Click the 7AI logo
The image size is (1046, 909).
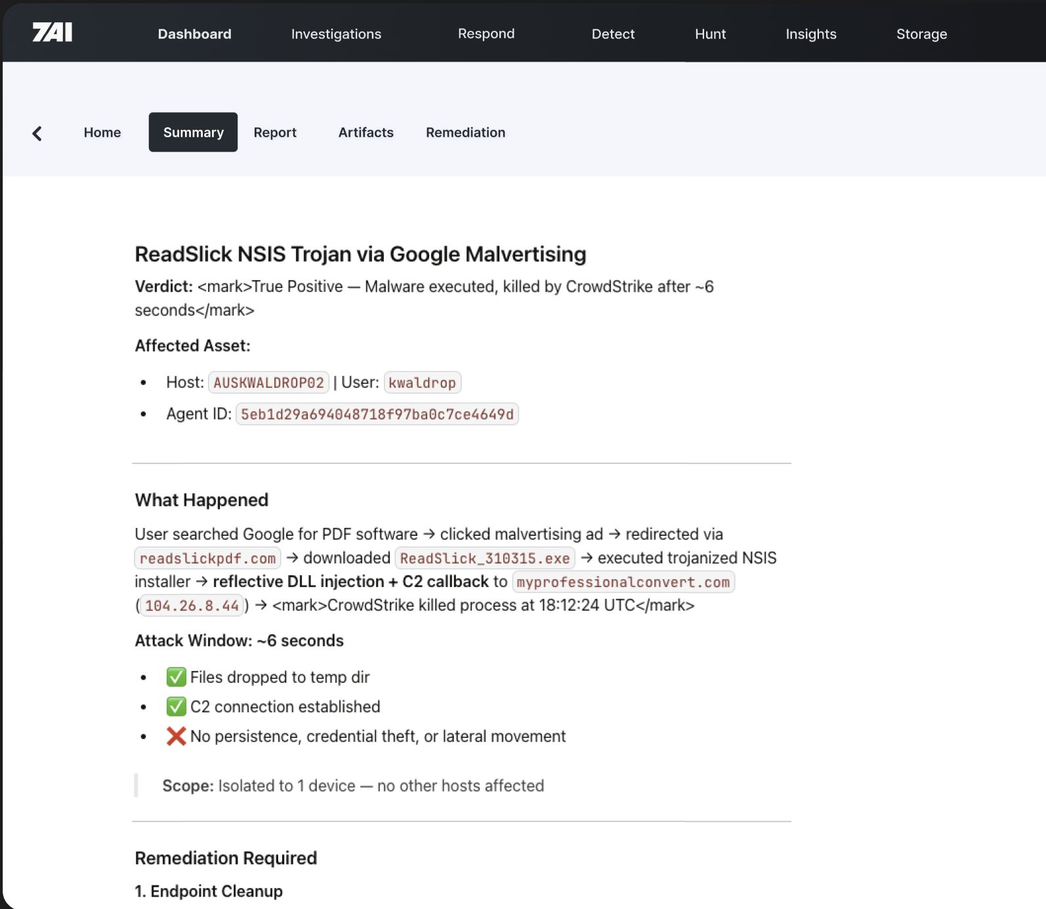point(52,33)
